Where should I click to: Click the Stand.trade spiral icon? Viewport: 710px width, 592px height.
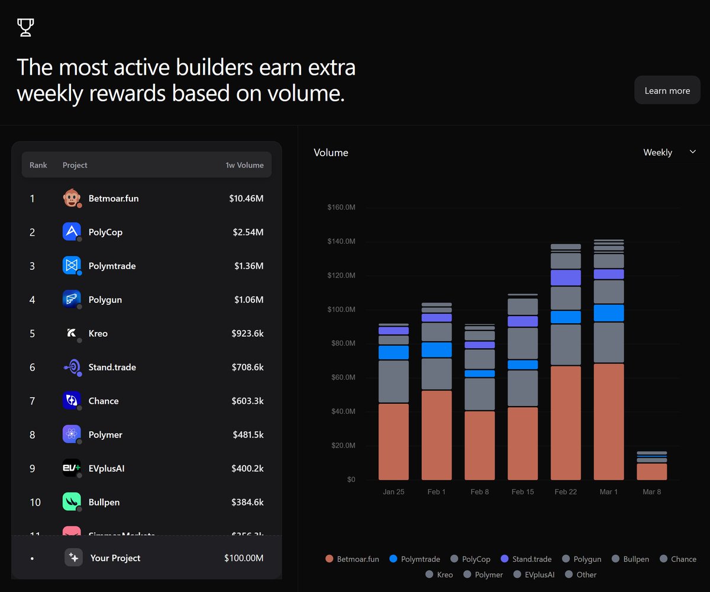(x=72, y=366)
